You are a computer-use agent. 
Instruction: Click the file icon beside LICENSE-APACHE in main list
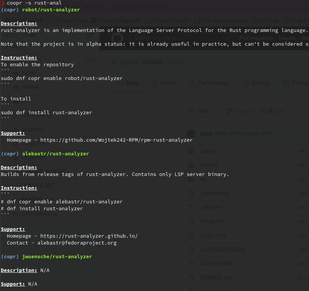tap(191, 249)
